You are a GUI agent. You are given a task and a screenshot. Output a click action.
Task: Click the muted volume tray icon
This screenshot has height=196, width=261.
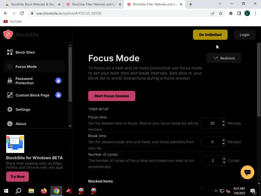tap(228, 191)
